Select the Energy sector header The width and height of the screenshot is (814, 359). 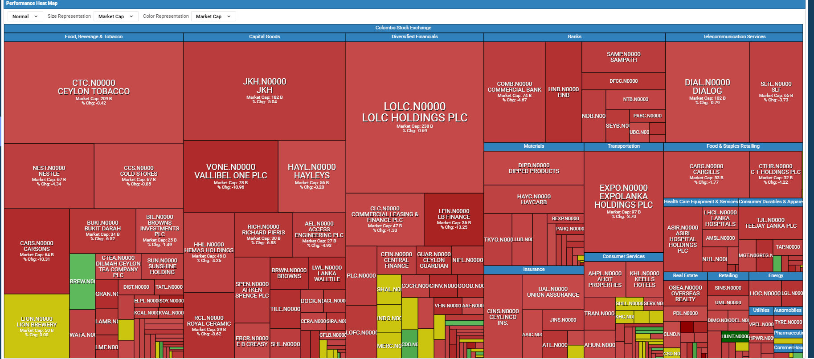pyautogui.click(x=776, y=276)
